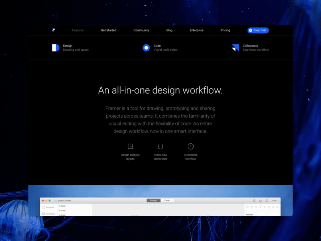The image size is (321, 241).
Task: Click the seamless workflow circle icon
Action: pyautogui.click(x=191, y=147)
